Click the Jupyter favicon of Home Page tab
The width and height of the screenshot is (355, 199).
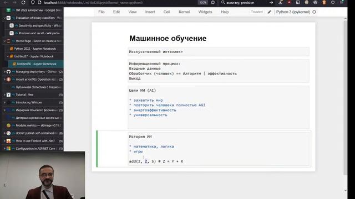pyautogui.click(x=8, y=41)
